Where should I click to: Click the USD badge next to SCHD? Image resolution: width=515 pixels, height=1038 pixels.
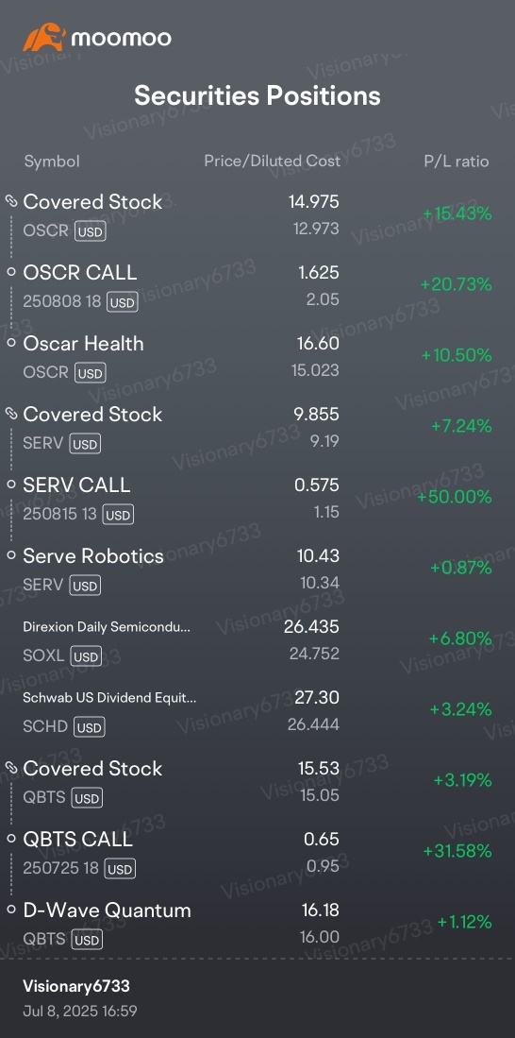click(90, 727)
